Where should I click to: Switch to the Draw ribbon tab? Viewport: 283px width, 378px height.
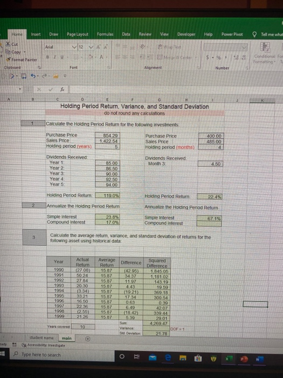point(54,34)
